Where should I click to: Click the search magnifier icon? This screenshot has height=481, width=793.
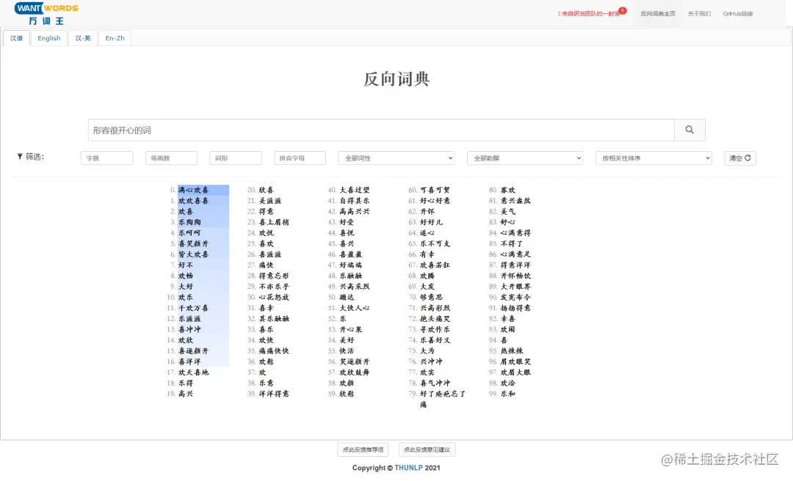pos(689,129)
